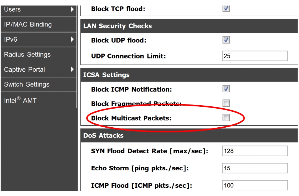Expand the Users submenu arrow

pyautogui.click(x=72, y=9)
